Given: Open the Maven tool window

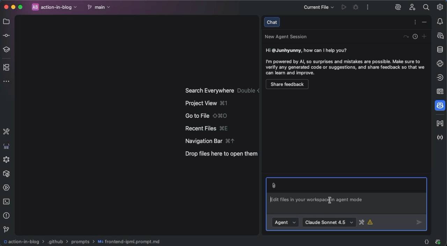Looking at the screenshot, I should [440, 123].
